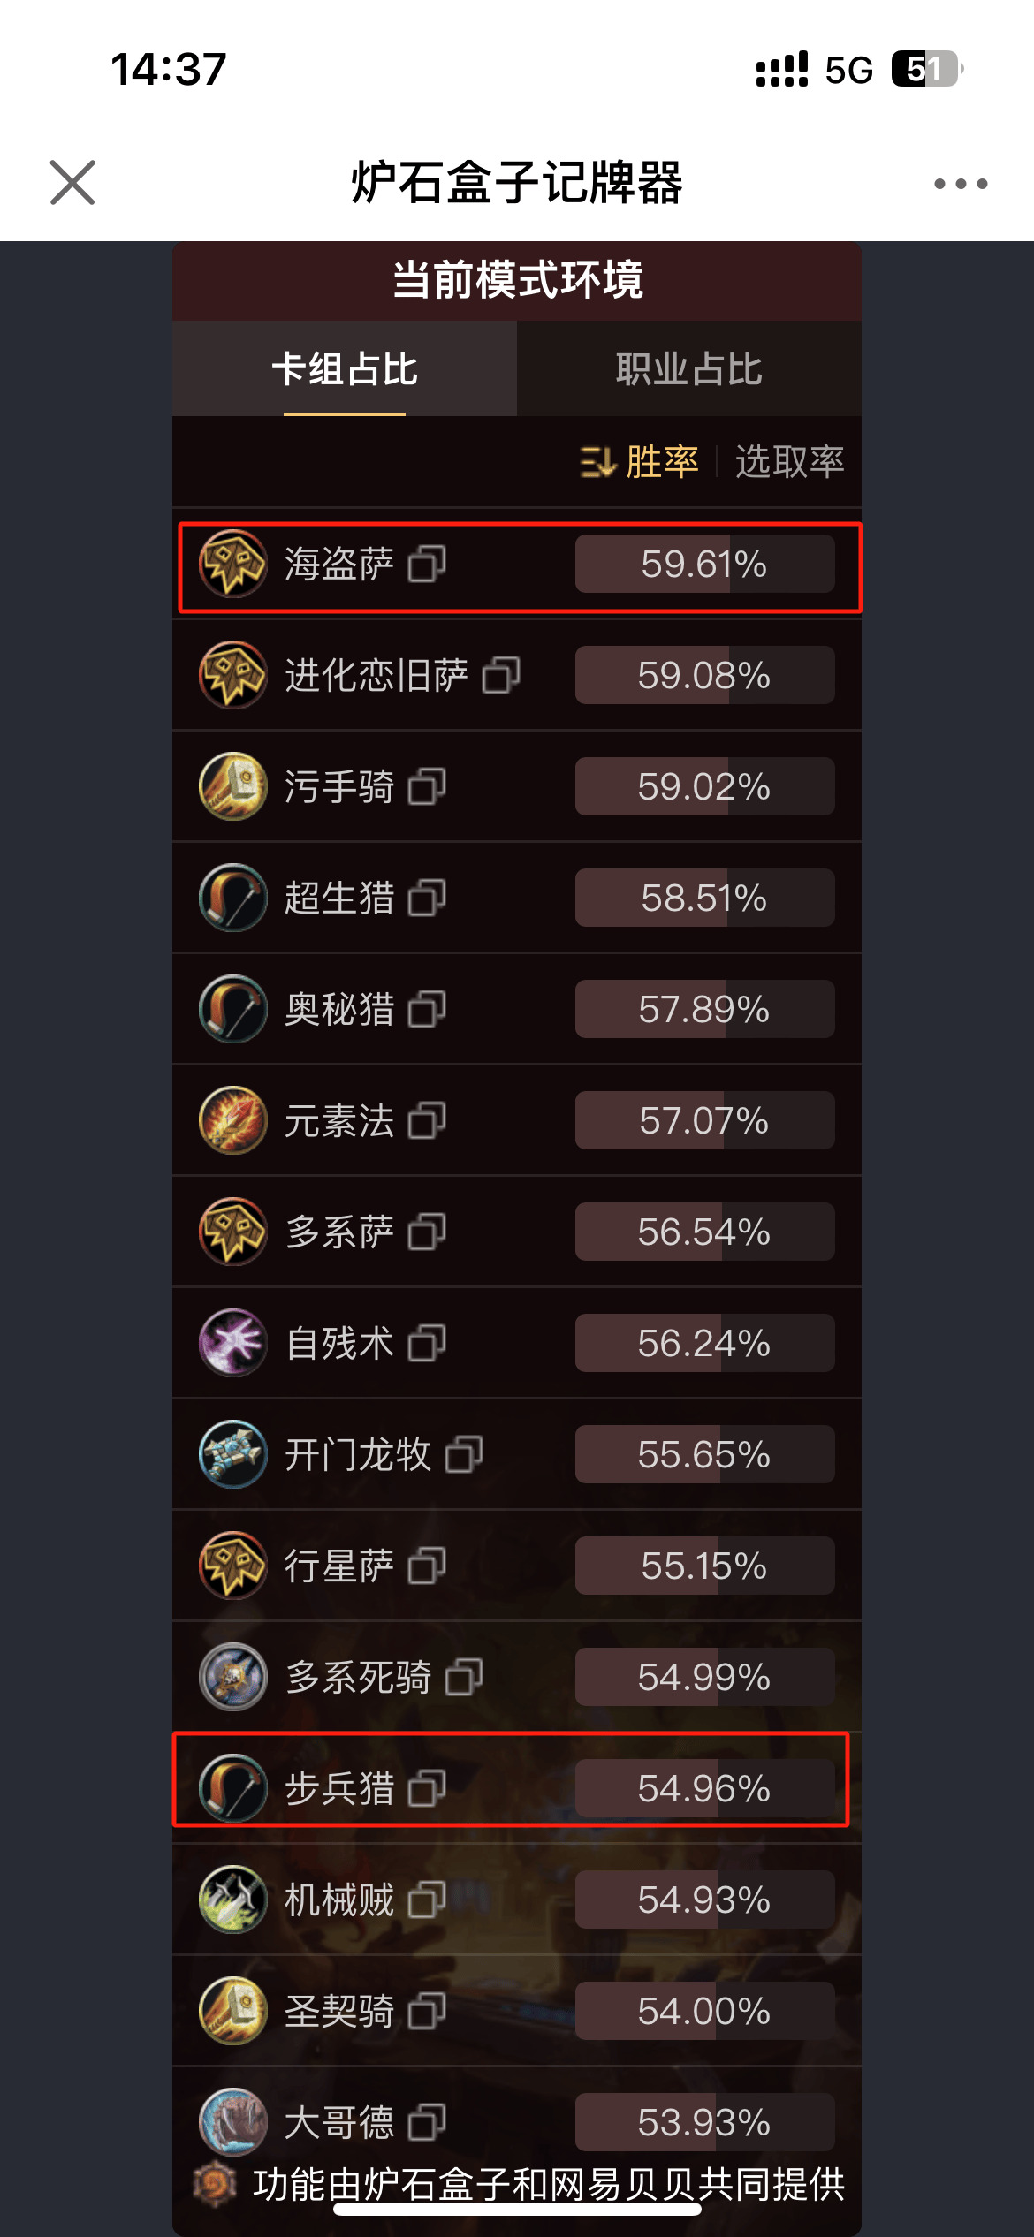This screenshot has width=1034, height=2237.
Task: Open the 奥秘猎 deck entry
Action: 517,1009
